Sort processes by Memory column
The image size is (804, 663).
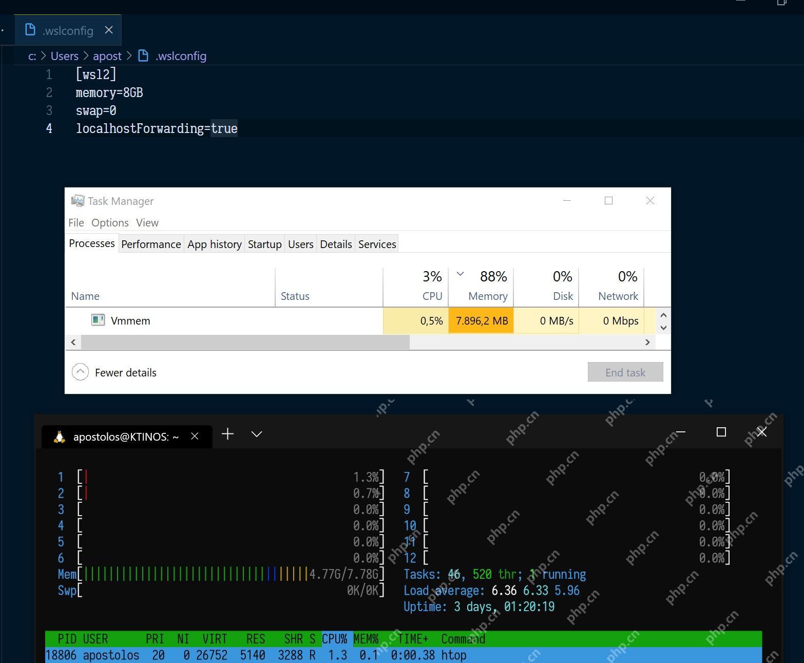coord(481,288)
